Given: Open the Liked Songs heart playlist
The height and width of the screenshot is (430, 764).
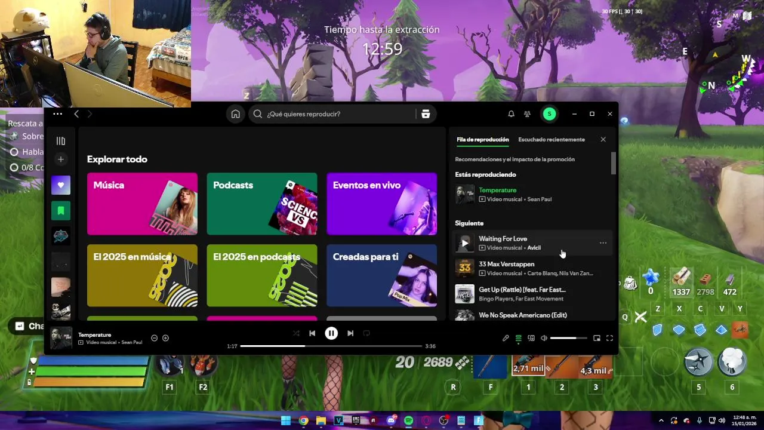Looking at the screenshot, I should tap(61, 185).
